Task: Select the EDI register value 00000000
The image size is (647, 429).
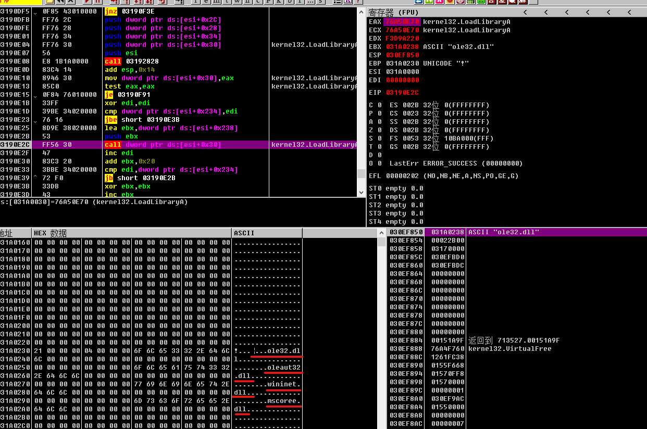Action: 402,80
